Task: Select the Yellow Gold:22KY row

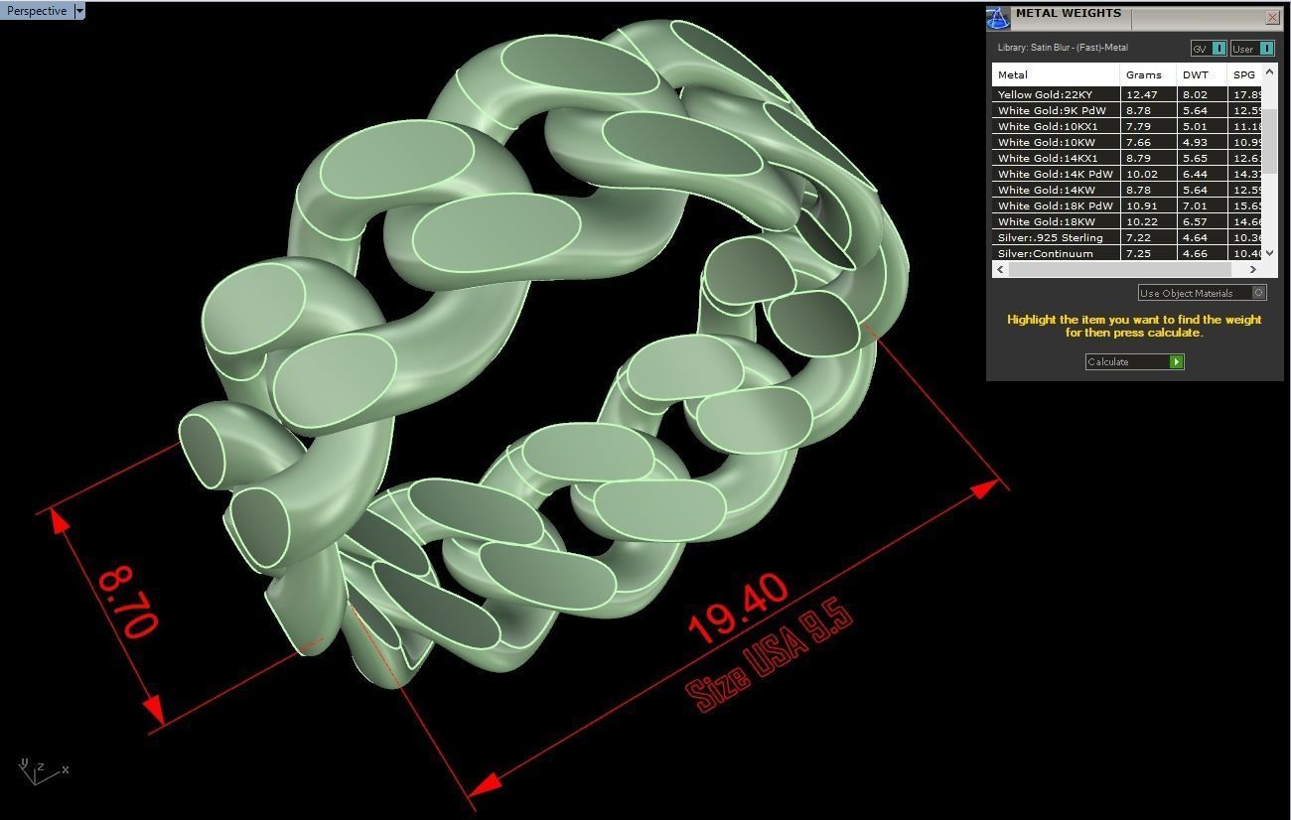Action: [x=1127, y=94]
